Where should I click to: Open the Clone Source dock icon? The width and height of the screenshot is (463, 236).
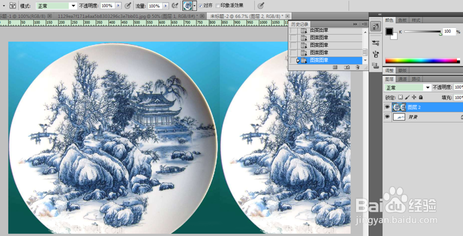(375, 65)
